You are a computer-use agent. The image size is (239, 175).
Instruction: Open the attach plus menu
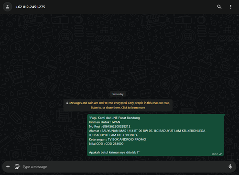tap(8, 167)
